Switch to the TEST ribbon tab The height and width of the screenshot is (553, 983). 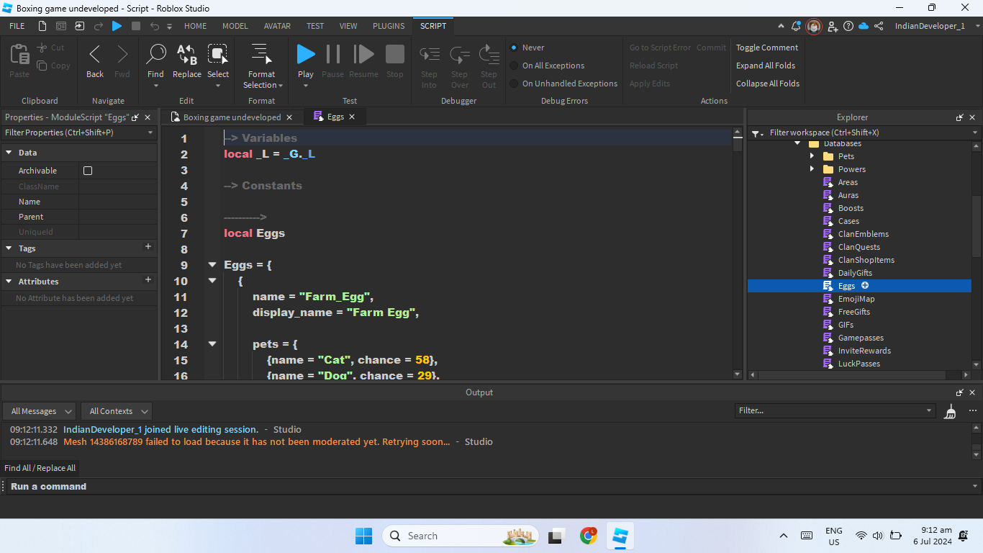tap(315, 26)
